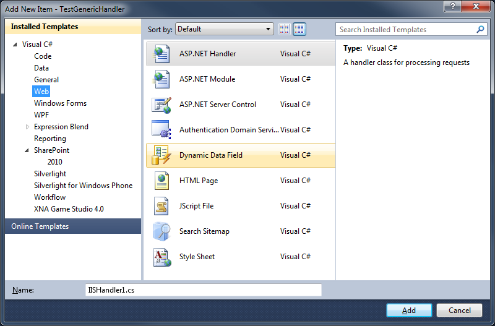Collapse the Visual C# tree node
The image size is (495, 326).
15,45
